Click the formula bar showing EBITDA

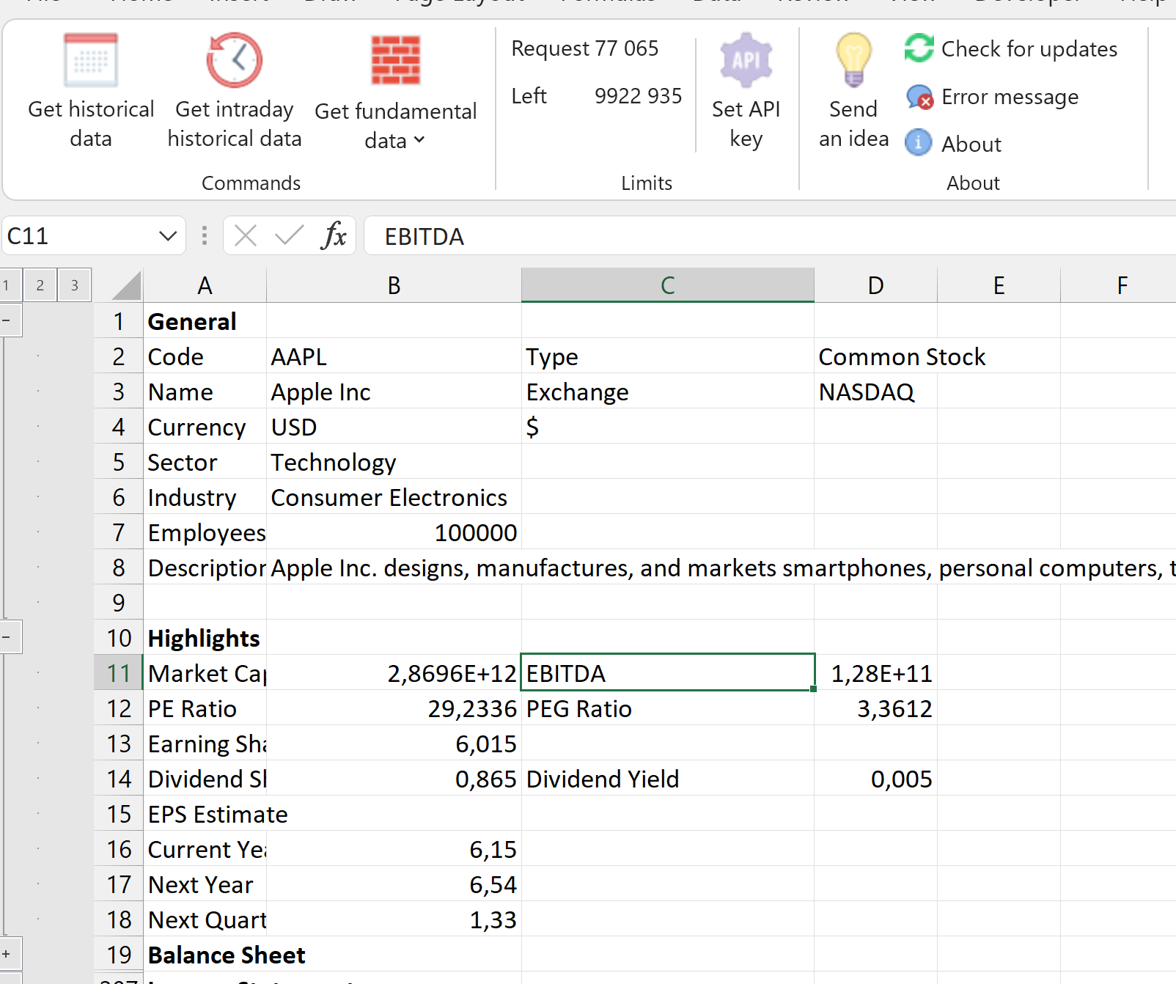(770, 236)
